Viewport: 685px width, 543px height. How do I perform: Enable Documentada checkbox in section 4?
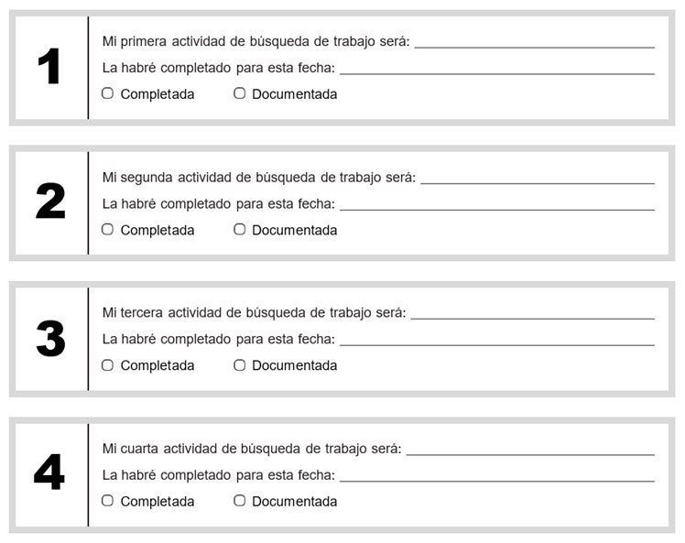click(x=240, y=501)
